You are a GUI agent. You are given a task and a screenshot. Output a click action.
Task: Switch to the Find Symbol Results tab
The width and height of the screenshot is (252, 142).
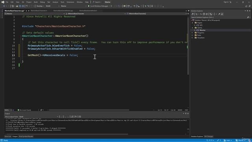(x=26, y=136)
